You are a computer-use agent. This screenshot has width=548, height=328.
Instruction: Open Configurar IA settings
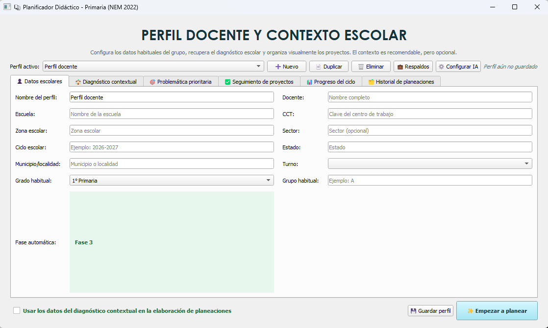point(458,66)
